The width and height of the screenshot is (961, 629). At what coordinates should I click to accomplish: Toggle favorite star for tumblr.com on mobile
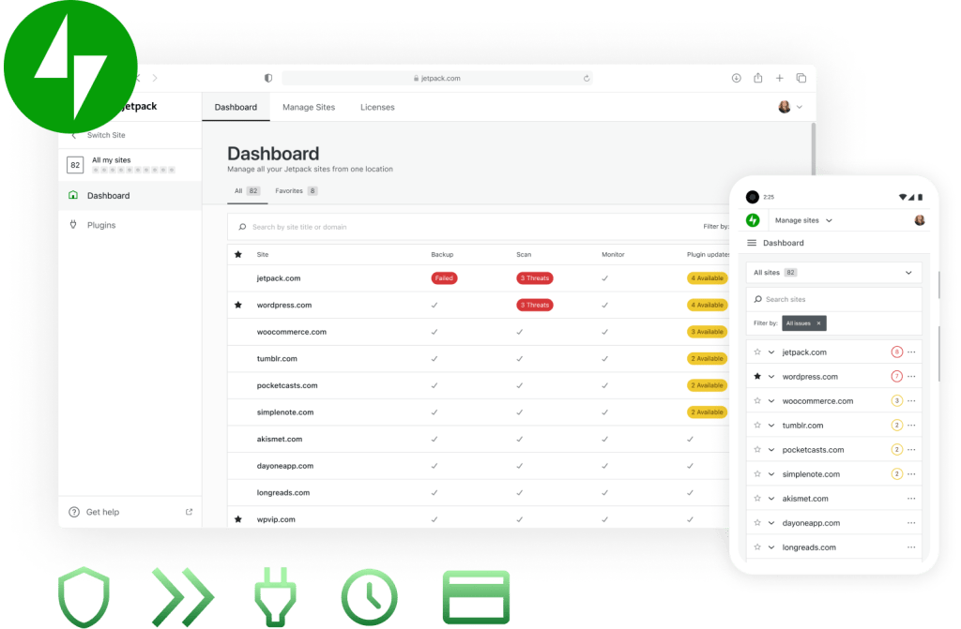[757, 425]
